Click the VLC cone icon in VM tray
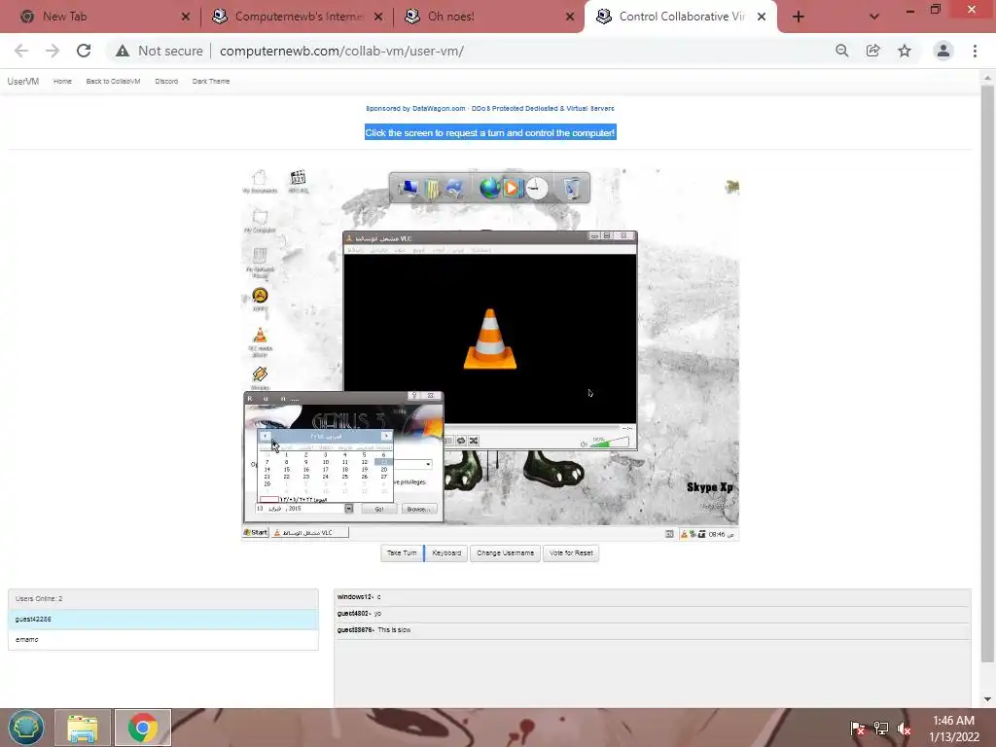The height and width of the screenshot is (747, 996). click(x=684, y=534)
